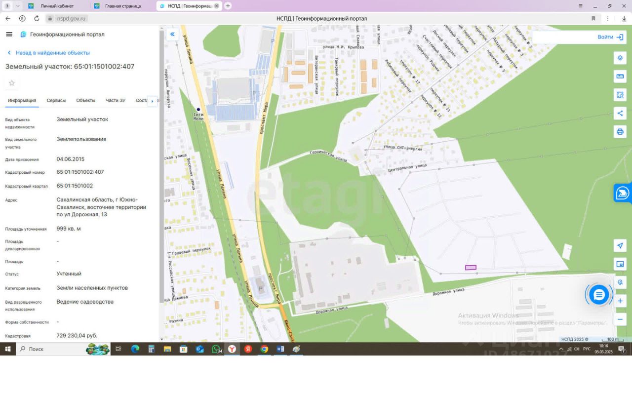Zoom in on the map
This screenshot has height=395, width=632.
[620, 301]
